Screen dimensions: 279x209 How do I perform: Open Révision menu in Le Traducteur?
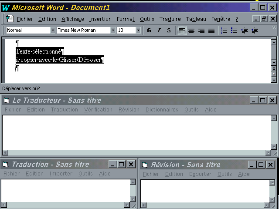click(x=129, y=110)
